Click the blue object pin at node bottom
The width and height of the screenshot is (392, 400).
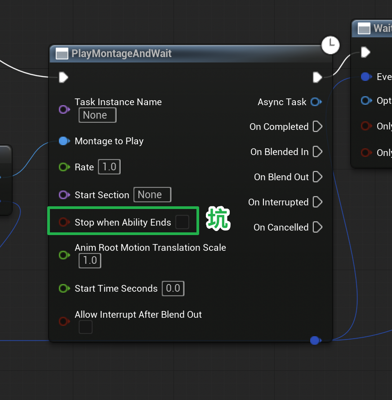(x=315, y=340)
